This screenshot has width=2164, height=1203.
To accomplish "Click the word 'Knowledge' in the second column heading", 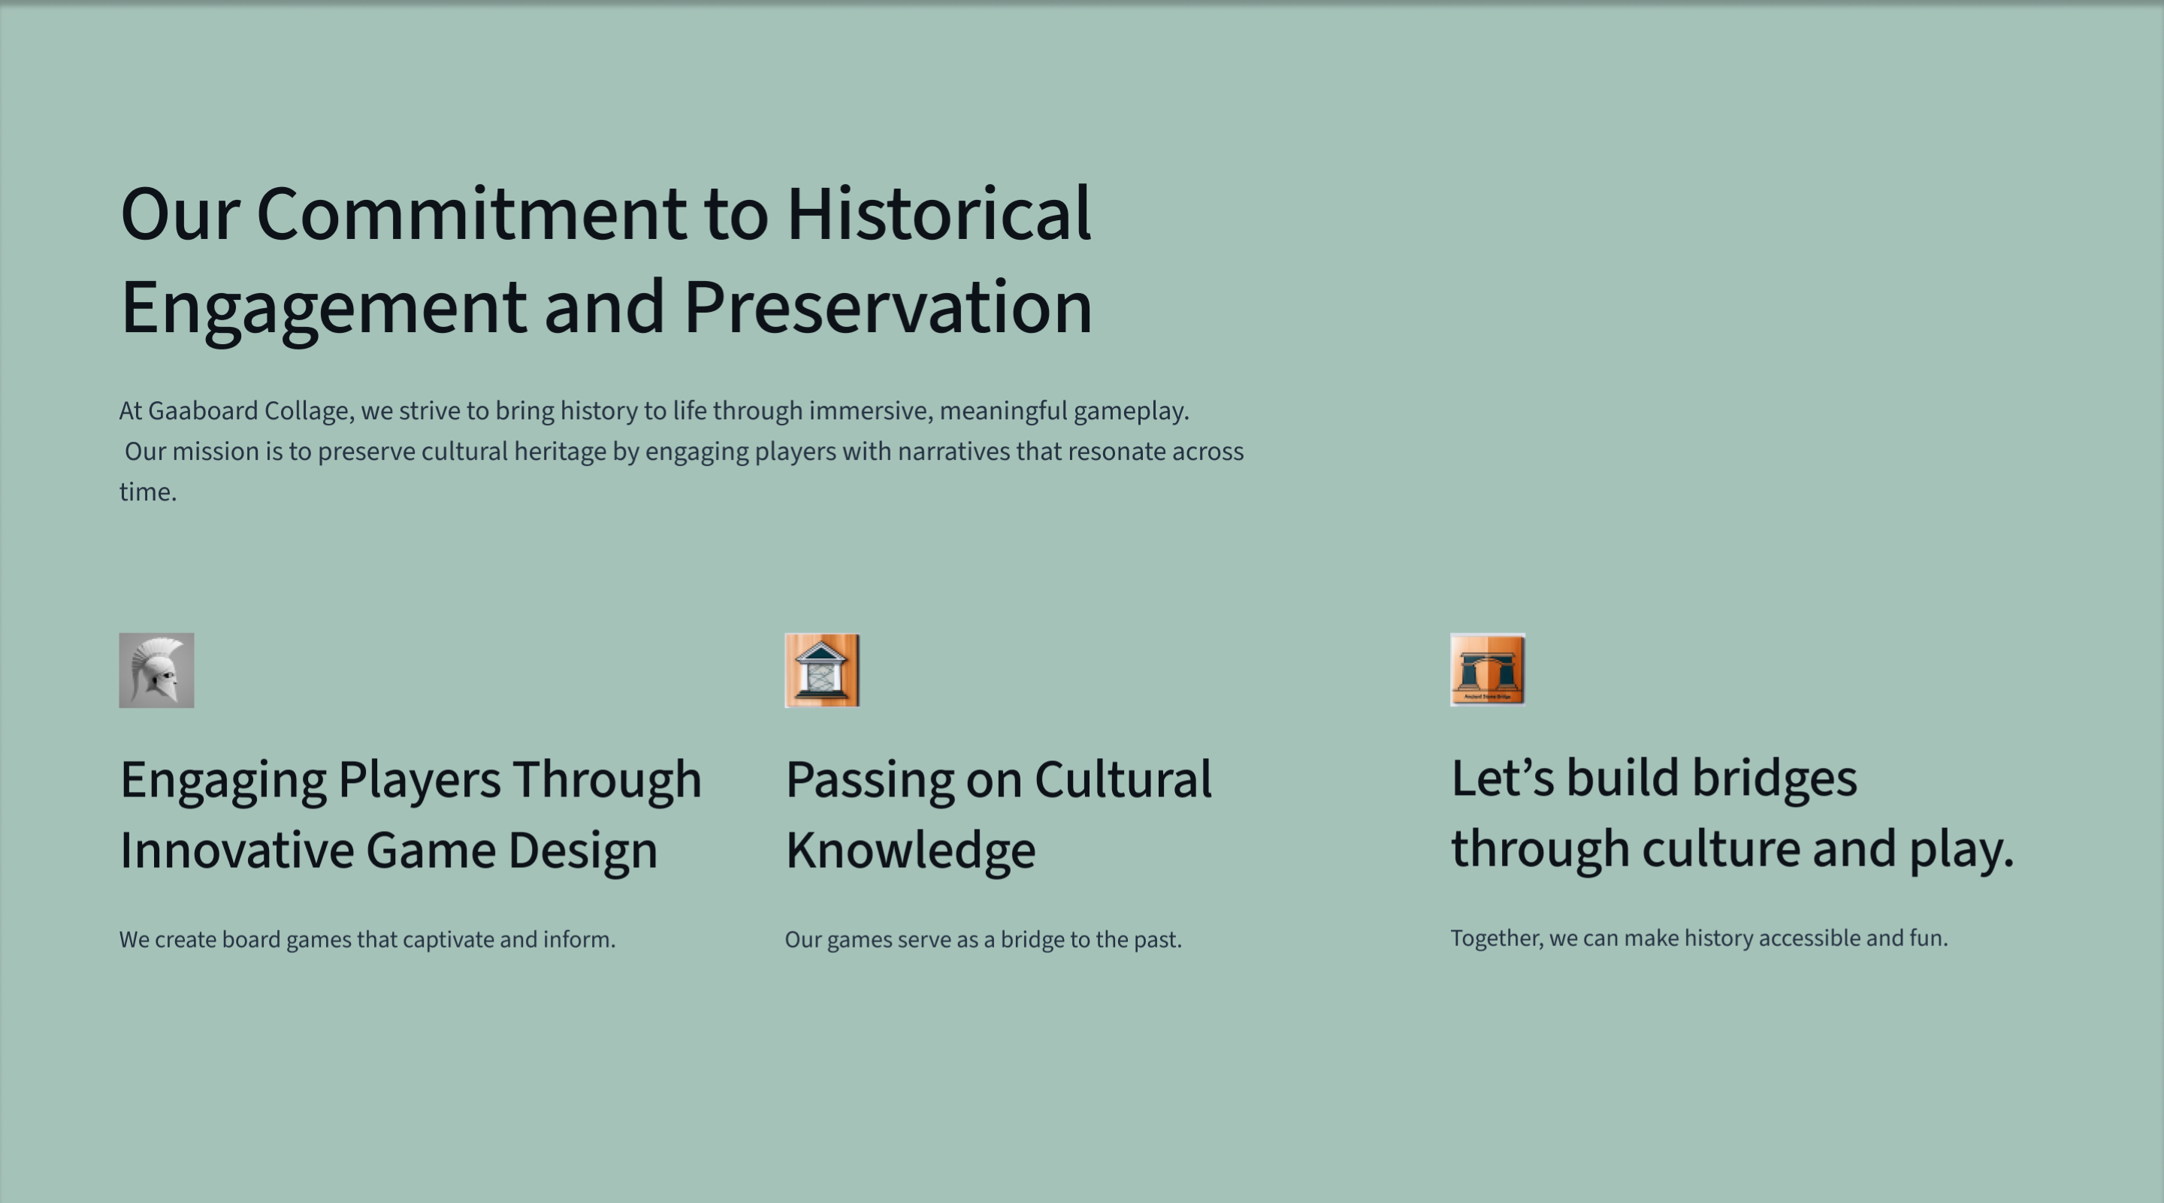I will point(910,850).
